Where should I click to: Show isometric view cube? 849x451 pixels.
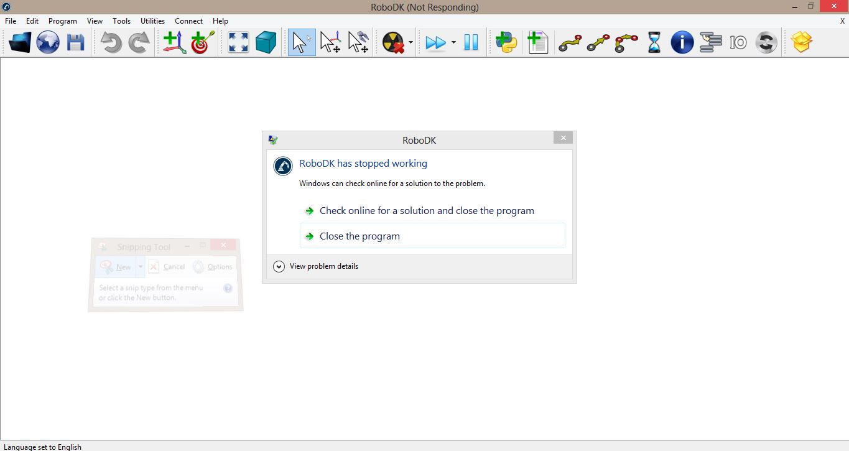[266, 43]
